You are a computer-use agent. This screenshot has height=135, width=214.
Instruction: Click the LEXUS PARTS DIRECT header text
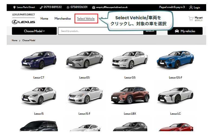[24, 14]
